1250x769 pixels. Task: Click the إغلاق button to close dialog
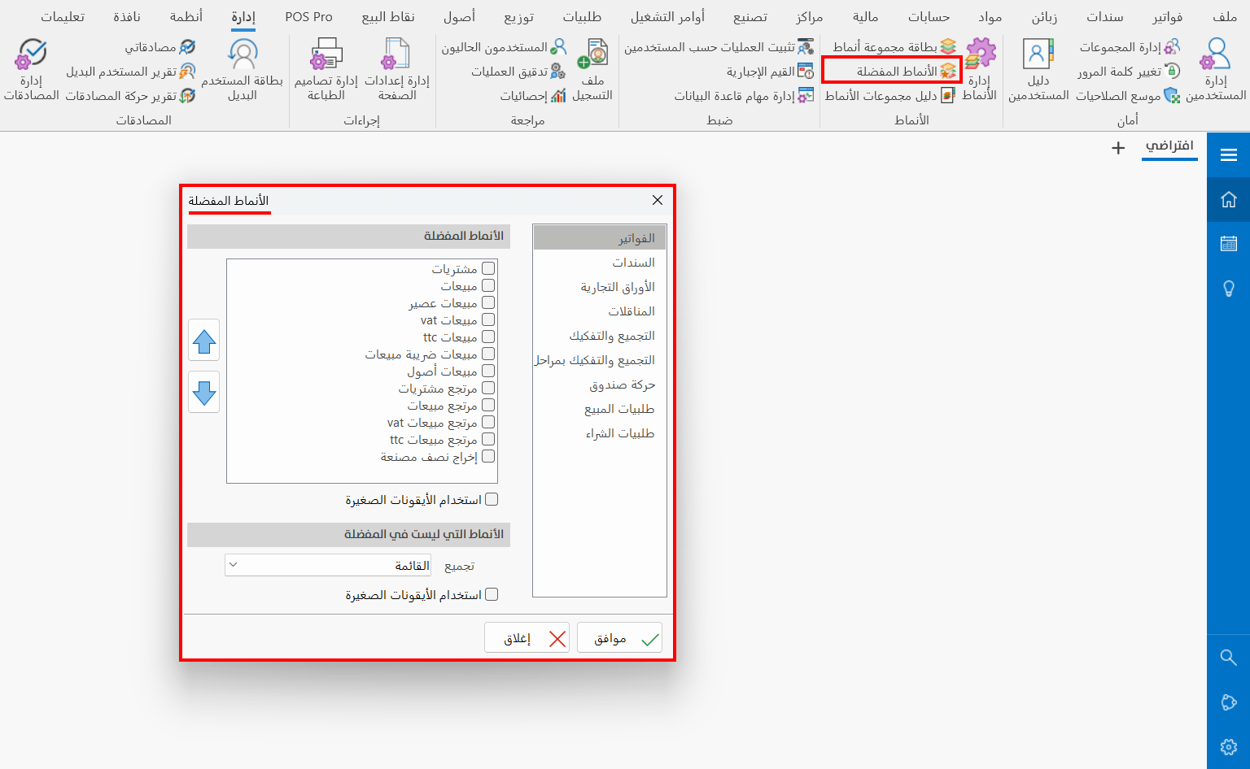pyautogui.click(x=527, y=637)
